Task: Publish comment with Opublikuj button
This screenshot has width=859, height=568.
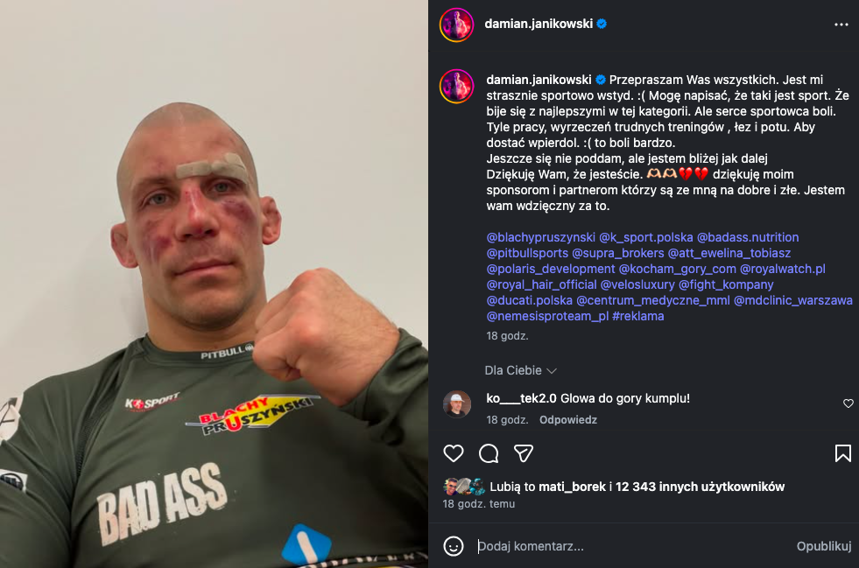Action: (x=824, y=546)
